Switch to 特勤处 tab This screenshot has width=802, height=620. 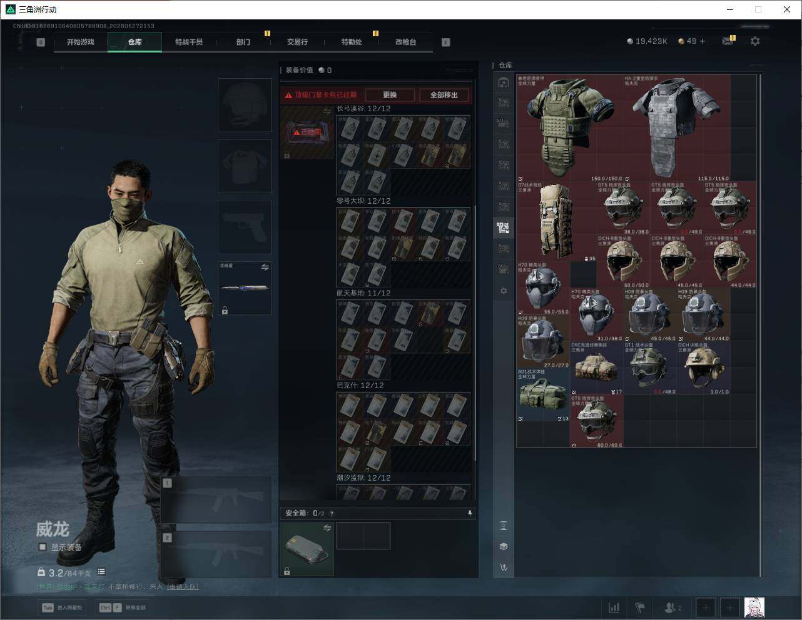[352, 42]
